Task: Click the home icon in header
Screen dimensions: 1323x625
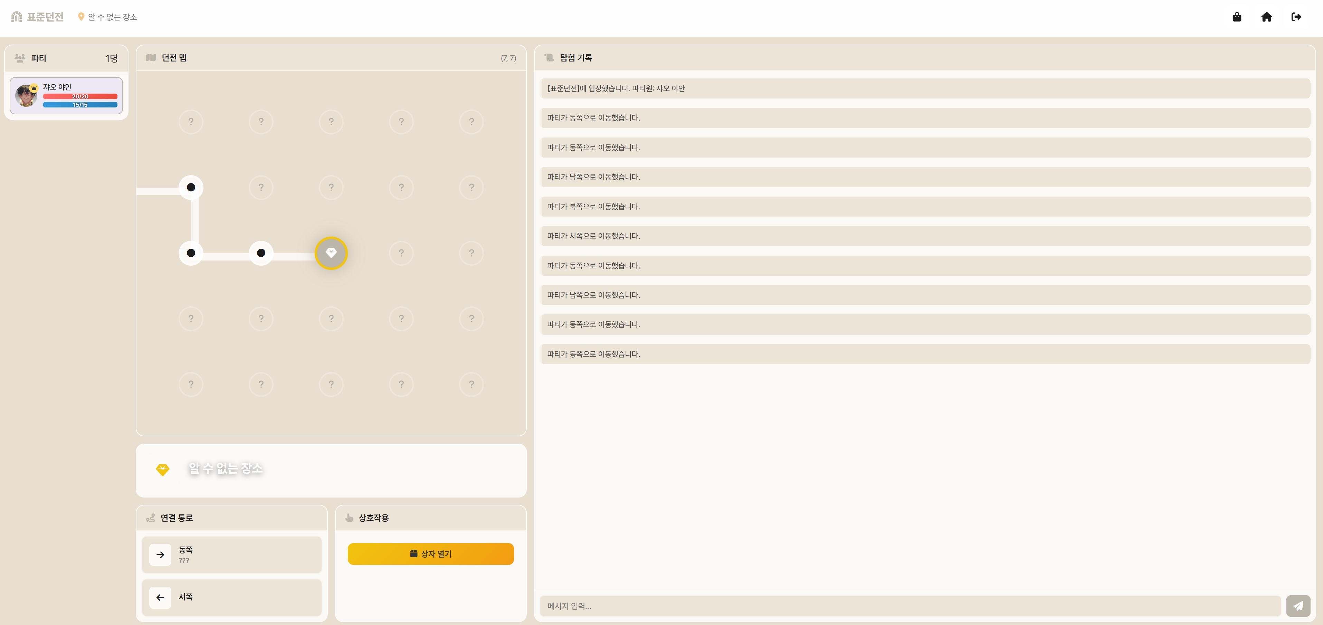Action: pyautogui.click(x=1266, y=17)
